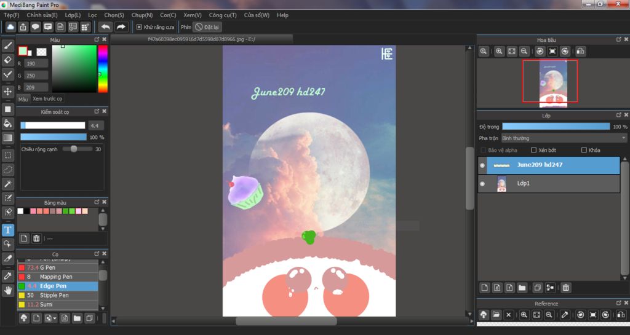Screen dimensions: 630x335
Task: Select the Lớp1 layer
Action: tap(553, 184)
